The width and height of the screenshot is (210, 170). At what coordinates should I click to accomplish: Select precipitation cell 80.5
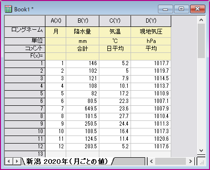coord(83,102)
